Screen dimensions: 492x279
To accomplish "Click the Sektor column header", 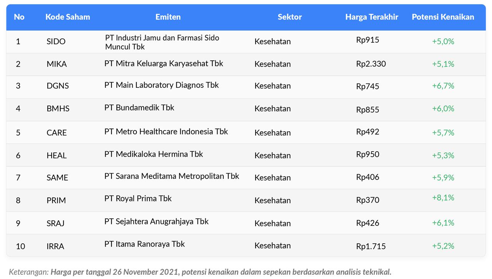I will coord(289,17).
